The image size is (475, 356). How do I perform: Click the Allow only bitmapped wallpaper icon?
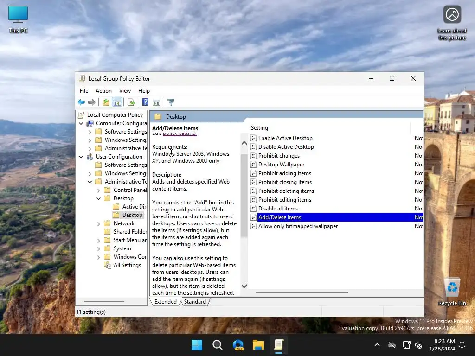click(x=254, y=226)
